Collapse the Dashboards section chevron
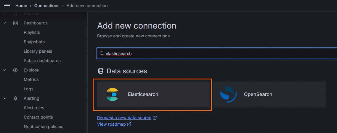Image resolution: width=337 pixels, height=133 pixels. click(5, 23)
